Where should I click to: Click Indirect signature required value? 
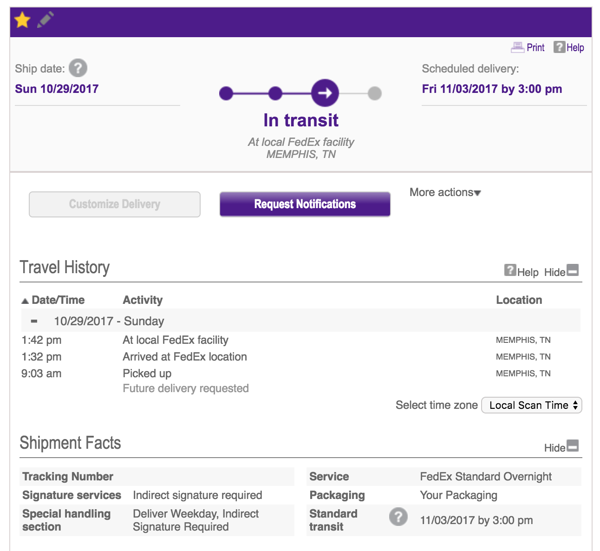(x=197, y=495)
